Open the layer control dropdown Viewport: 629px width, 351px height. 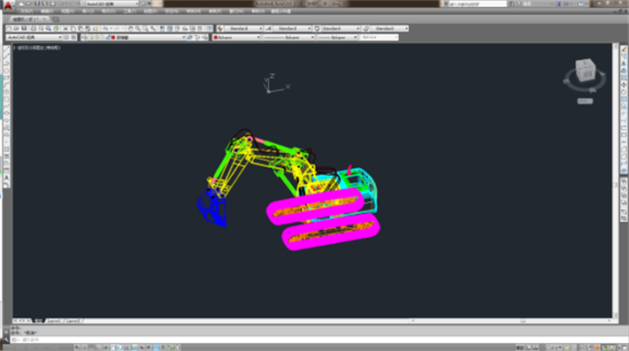(x=136, y=37)
